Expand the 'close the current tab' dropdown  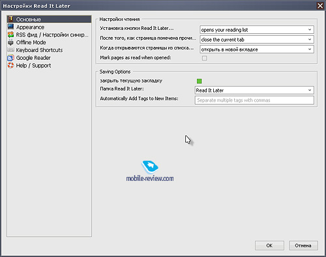click(x=257, y=40)
